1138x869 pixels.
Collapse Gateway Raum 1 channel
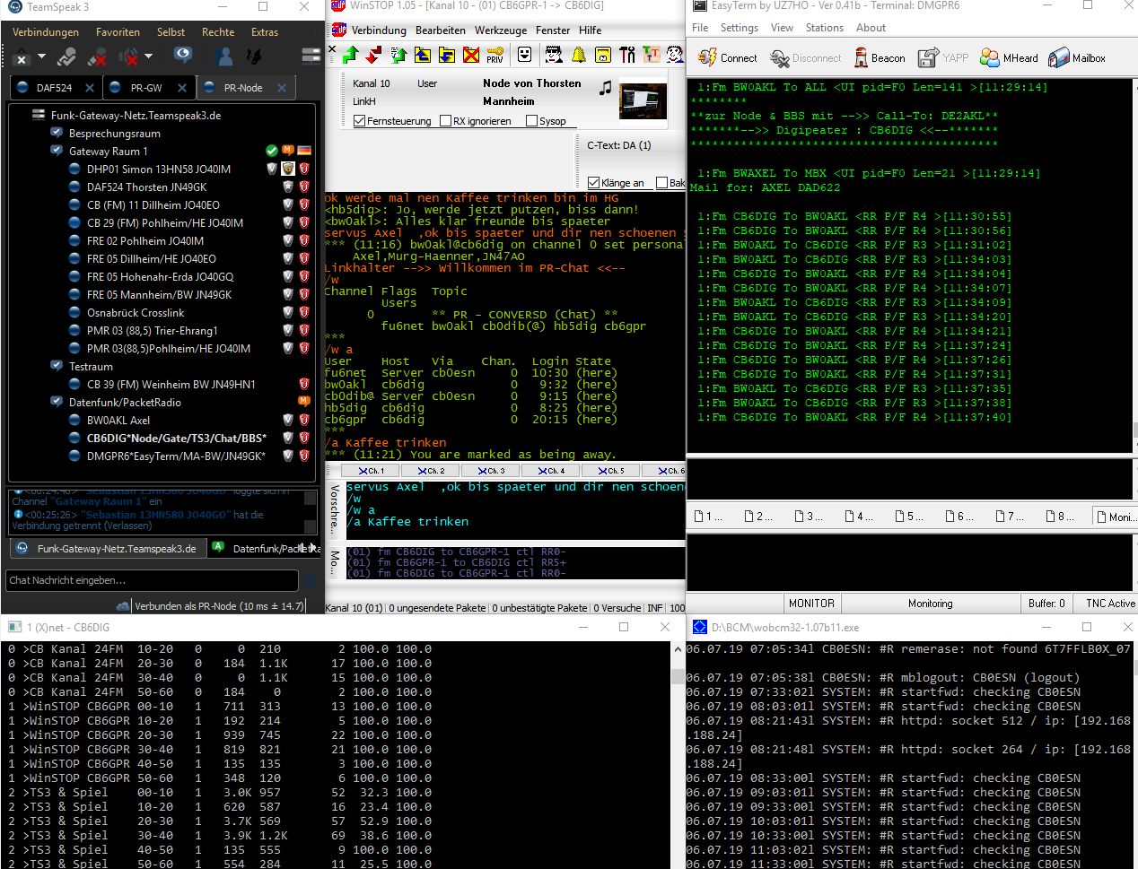tap(57, 151)
